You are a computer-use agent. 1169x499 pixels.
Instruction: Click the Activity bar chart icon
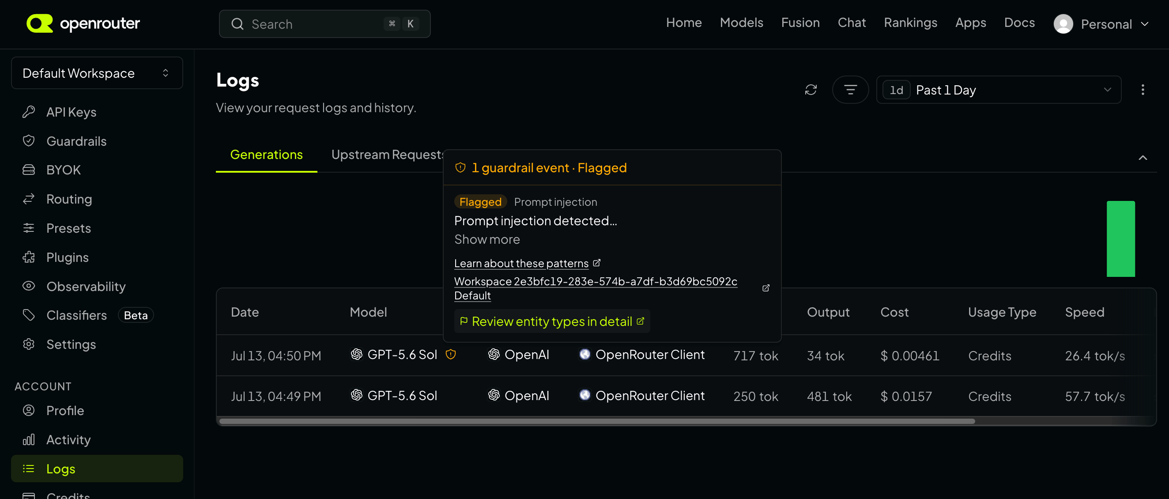(29, 439)
